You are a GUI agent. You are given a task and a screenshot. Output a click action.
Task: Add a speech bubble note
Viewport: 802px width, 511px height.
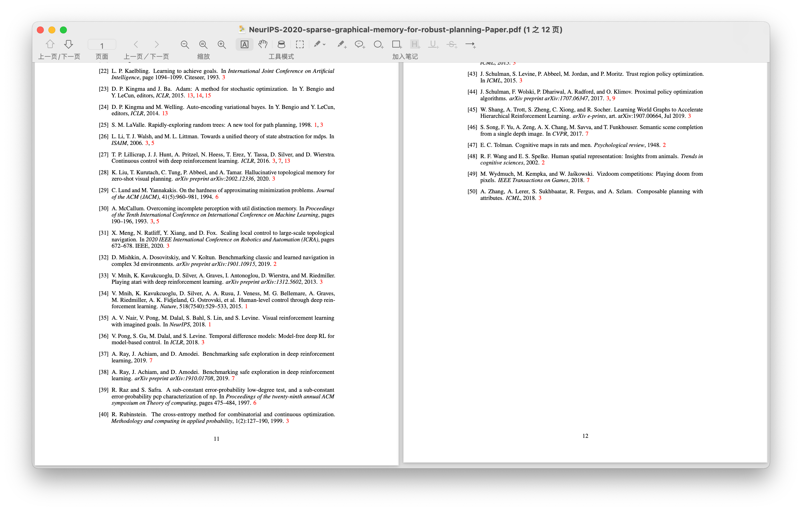(x=359, y=44)
